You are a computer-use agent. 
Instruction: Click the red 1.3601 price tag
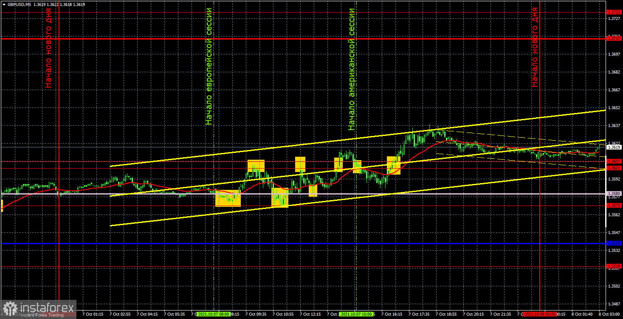(615, 168)
